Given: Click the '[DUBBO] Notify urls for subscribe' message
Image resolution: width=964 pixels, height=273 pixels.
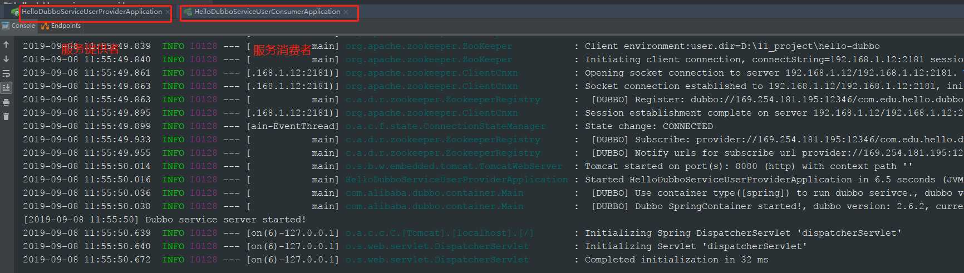Looking at the screenshot, I should tap(777, 153).
